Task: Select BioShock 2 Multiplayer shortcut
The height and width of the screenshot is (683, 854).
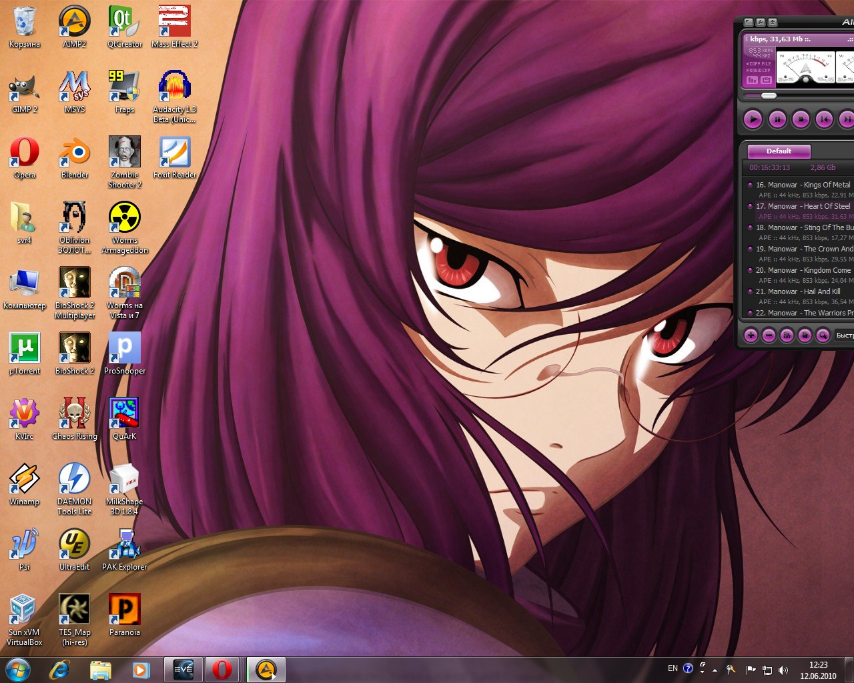Action: click(75, 293)
